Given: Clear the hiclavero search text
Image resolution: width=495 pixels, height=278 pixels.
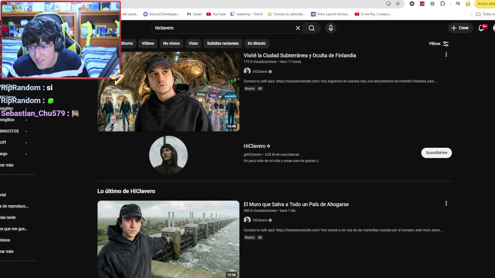Looking at the screenshot, I should click(x=298, y=28).
